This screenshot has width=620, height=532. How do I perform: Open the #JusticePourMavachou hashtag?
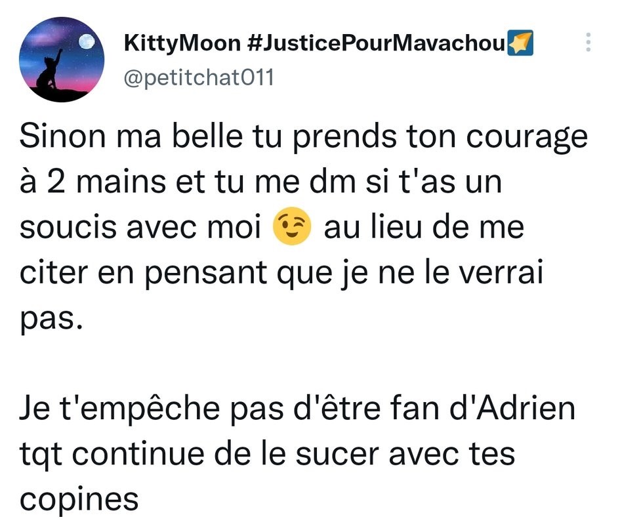pyautogui.click(x=376, y=43)
